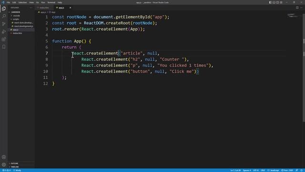Click the "article" string on line 7
The height and width of the screenshot is (172, 305).
[x=132, y=53]
